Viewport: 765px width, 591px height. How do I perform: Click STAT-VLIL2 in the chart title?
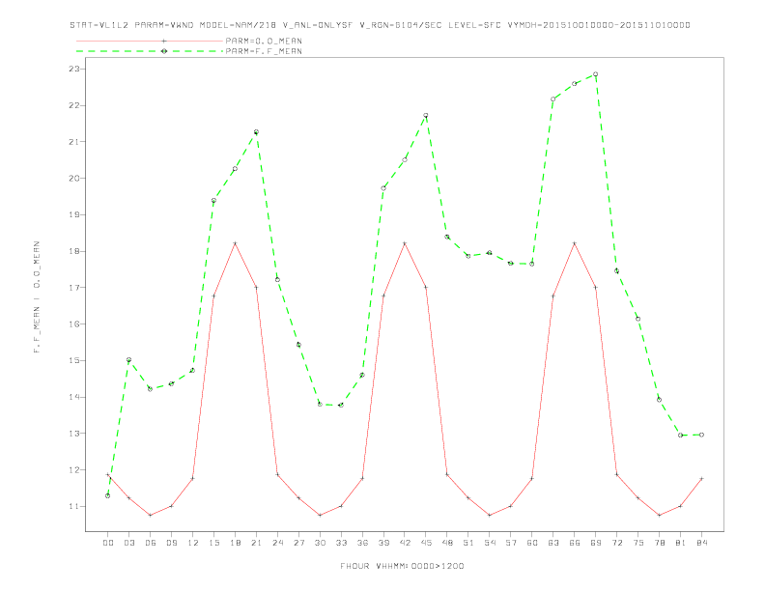99,25
